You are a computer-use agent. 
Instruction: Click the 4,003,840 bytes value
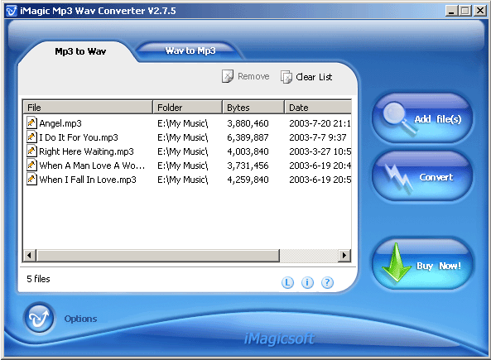coord(248,151)
